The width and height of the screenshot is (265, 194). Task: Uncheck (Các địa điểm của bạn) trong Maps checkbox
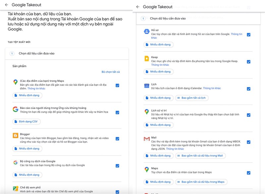(x=117, y=85)
